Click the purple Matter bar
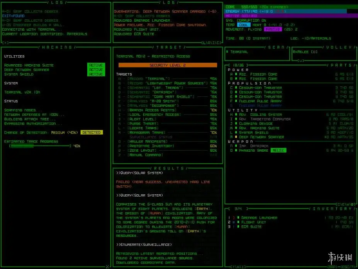 tap(291, 16)
